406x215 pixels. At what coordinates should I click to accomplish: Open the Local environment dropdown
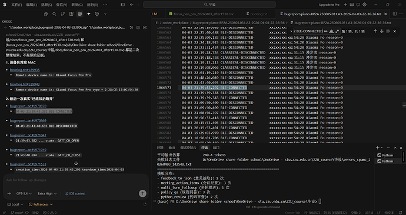(x=15, y=204)
